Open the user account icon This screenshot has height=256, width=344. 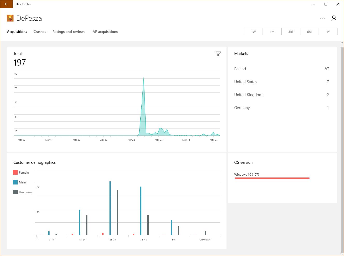pos(334,18)
